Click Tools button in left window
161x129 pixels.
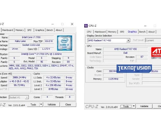[33, 104]
